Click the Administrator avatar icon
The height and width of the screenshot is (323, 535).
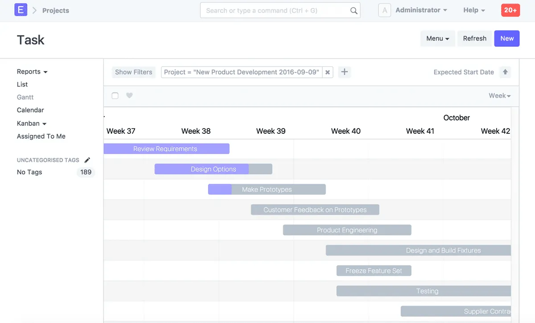coord(384,10)
